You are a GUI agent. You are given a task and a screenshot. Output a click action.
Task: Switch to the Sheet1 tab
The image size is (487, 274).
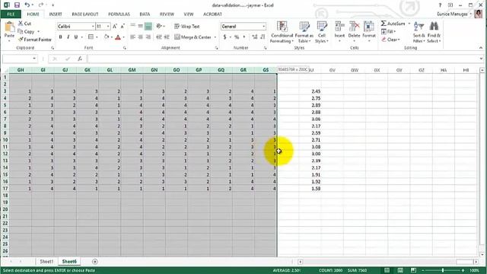pos(46,262)
